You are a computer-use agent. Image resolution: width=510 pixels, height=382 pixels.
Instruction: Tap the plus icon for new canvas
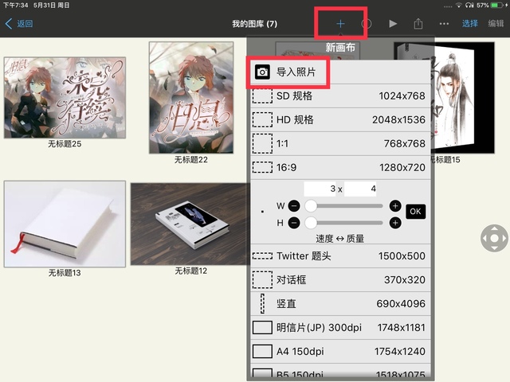pos(340,24)
